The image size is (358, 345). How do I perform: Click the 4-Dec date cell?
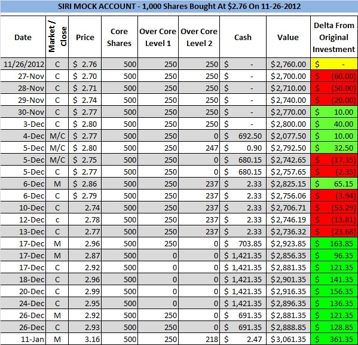[23, 136]
